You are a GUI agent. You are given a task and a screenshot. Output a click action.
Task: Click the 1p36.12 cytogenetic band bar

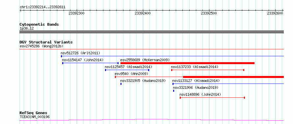point(151,32)
